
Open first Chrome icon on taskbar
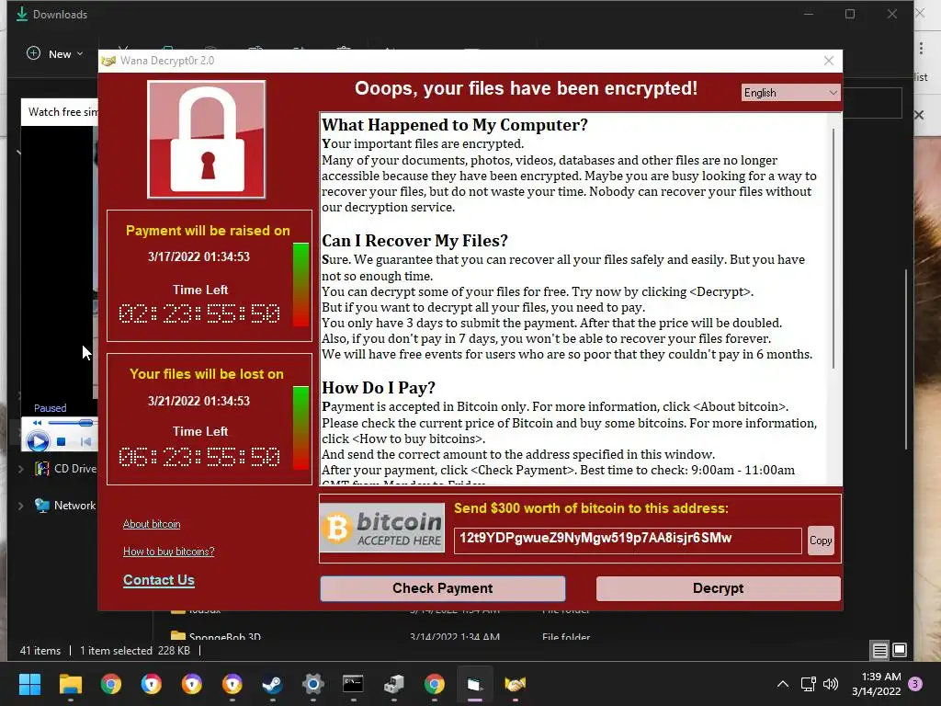click(x=111, y=684)
